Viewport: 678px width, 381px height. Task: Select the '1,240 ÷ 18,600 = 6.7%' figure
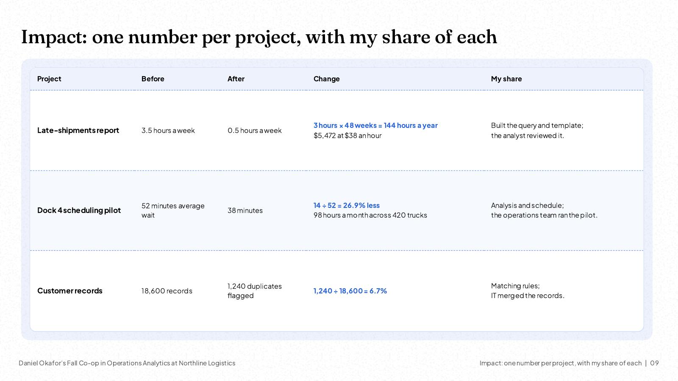tap(350, 291)
